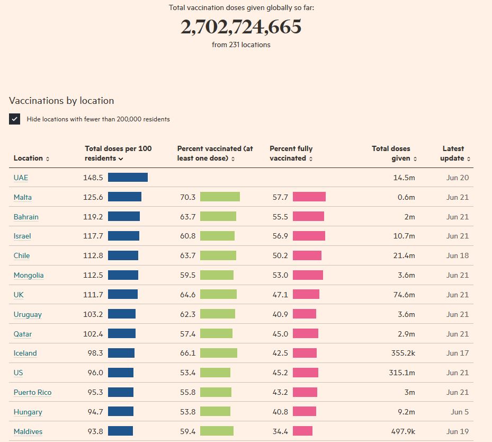Image resolution: width=492 pixels, height=442 pixels.
Task: Click the Bahrain location link
Action: [x=26, y=217]
